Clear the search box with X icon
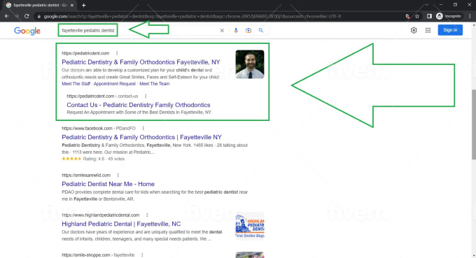This screenshot has width=476, height=258. tap(222, 30)
